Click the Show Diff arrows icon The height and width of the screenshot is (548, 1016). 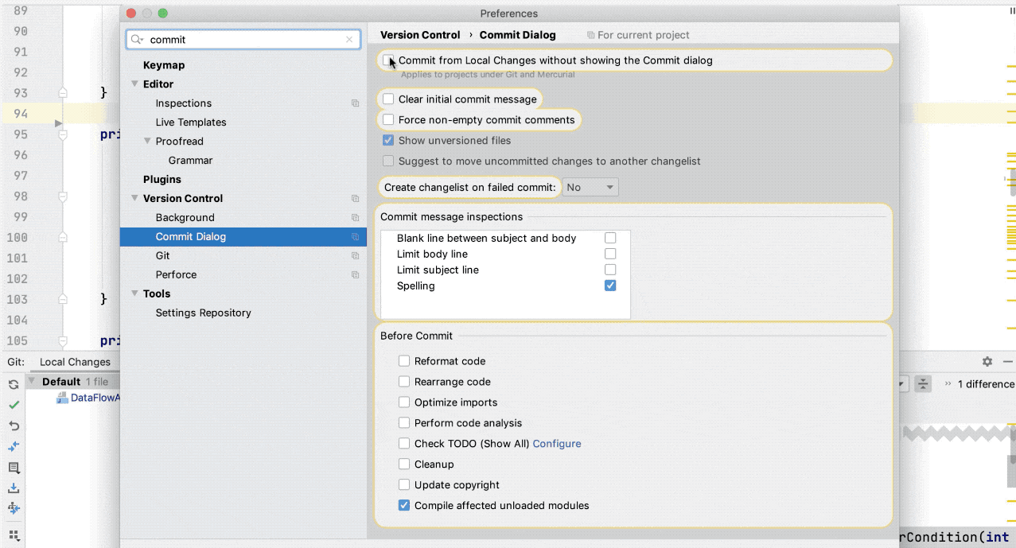pos(14,446)
